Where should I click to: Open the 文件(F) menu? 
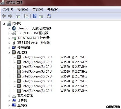pyautogui.click(x=8, y=10)
